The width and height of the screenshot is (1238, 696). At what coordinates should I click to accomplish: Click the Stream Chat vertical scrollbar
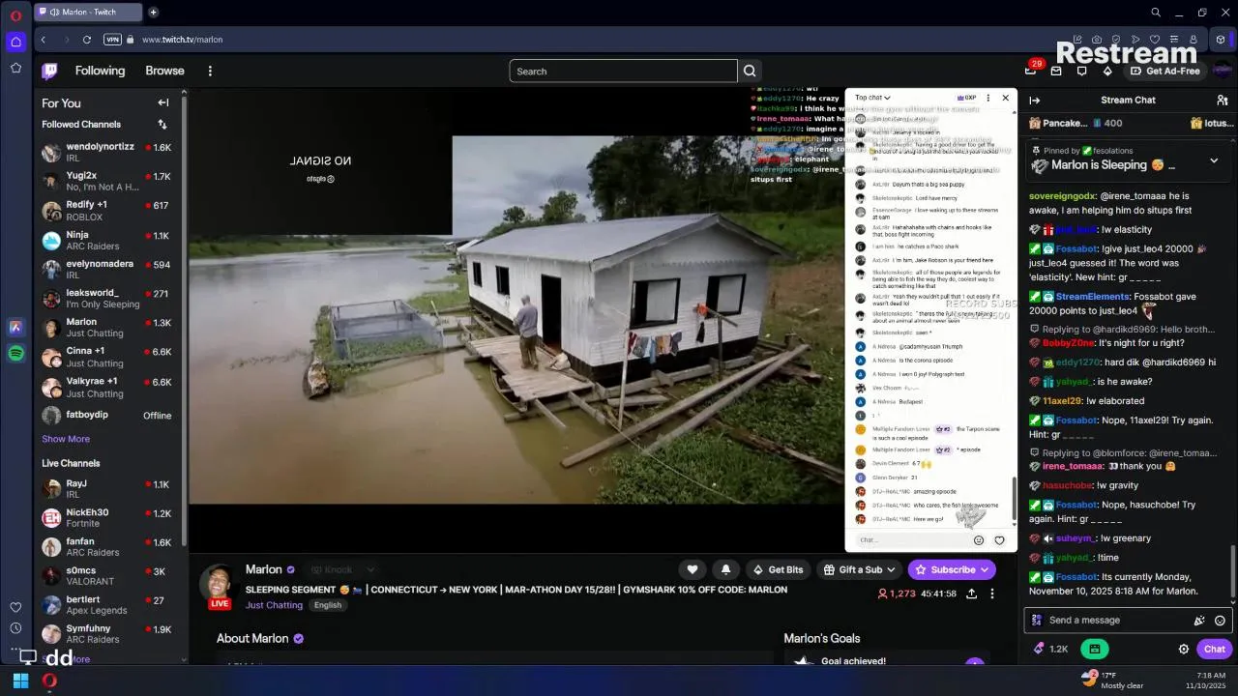point(1232,571)
